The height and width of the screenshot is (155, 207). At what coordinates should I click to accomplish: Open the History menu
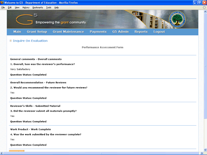[x=26, y=8]
